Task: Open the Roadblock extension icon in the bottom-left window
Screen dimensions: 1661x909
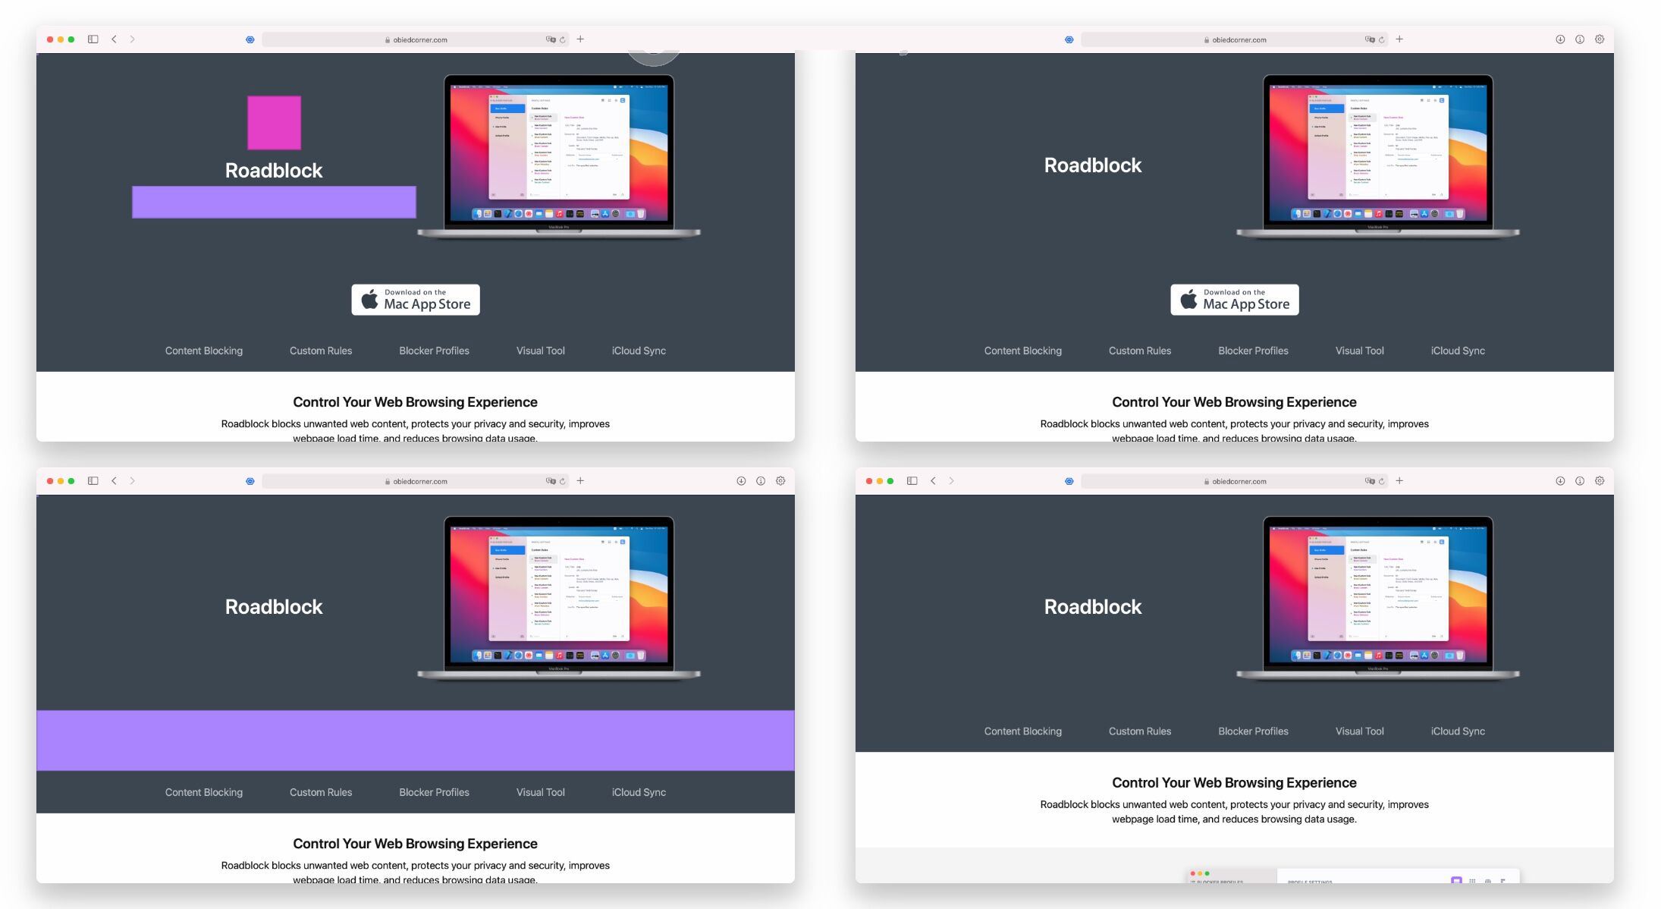Action: click(x=250, y=481)
